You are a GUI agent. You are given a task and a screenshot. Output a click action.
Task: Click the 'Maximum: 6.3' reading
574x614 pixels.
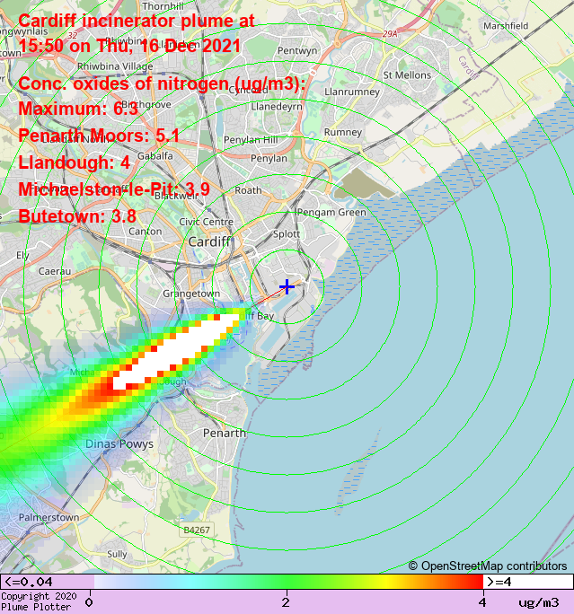pos(78,109)
